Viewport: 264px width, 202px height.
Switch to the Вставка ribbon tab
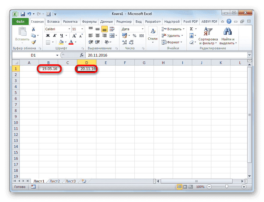coord(53,21)
